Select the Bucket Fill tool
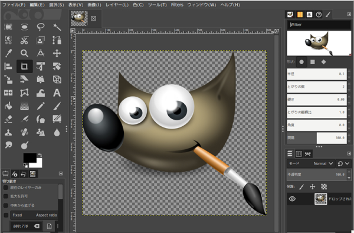The image size is (354, 233). coord(8,106)
